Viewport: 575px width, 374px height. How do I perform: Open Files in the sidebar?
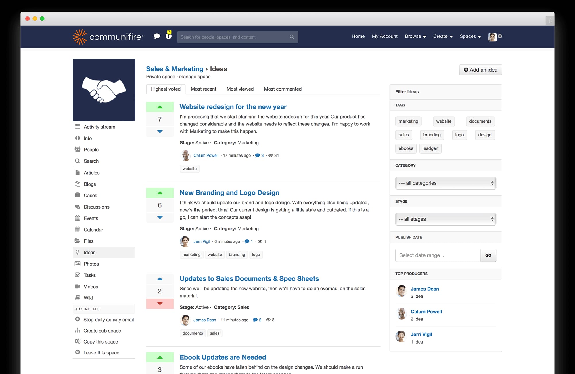pos(104,241)
